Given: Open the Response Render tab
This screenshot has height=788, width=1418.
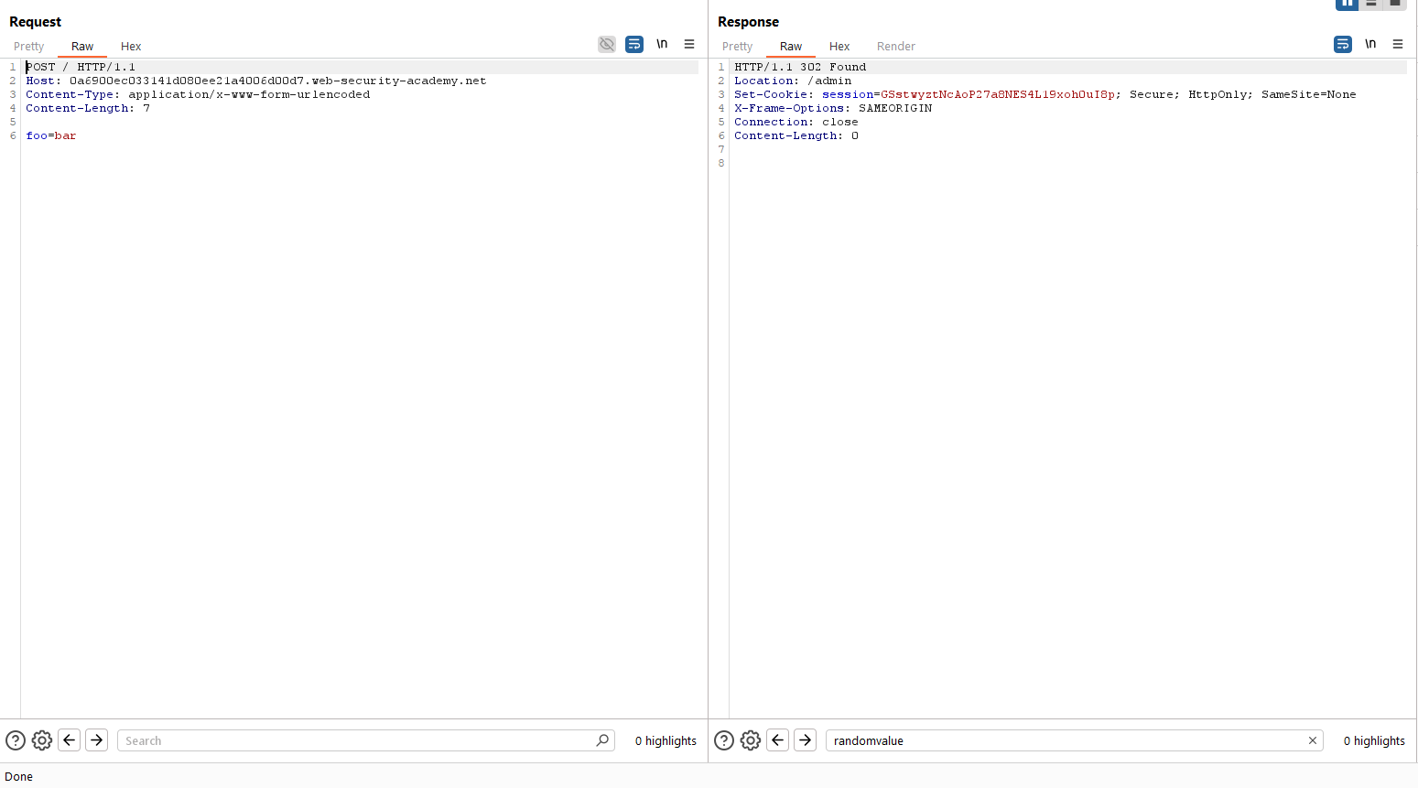Looking at the screenshot, I should coord(895,47).
